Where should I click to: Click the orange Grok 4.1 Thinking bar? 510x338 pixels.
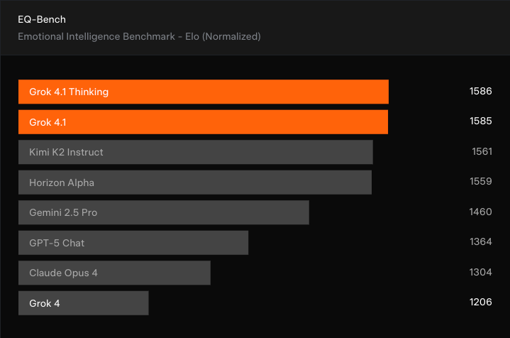pyautogui.click(x=204, y=92)
